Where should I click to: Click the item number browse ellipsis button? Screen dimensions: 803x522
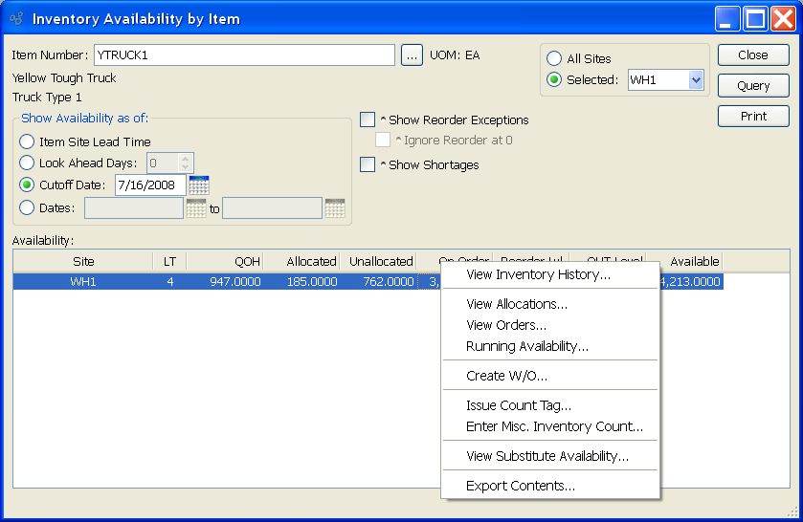[x=412, y=55]
